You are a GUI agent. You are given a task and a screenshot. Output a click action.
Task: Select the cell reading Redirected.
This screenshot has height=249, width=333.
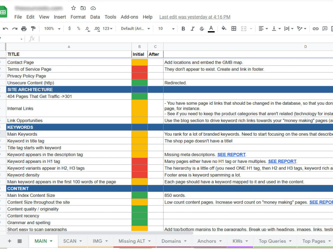point(248,83)
